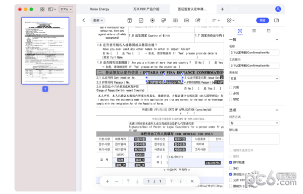Select the list box form tool
This screenshot has width=303, height=194.
(x=175, y=20)
